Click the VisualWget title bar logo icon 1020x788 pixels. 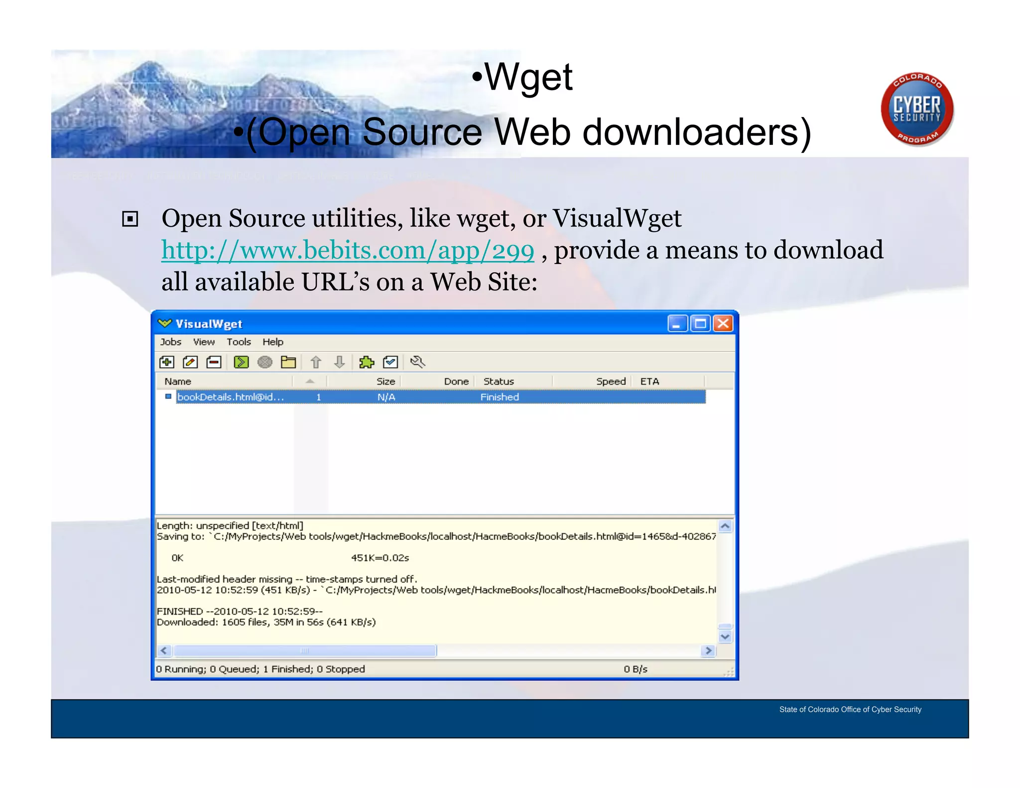click(x=164, y=324)
